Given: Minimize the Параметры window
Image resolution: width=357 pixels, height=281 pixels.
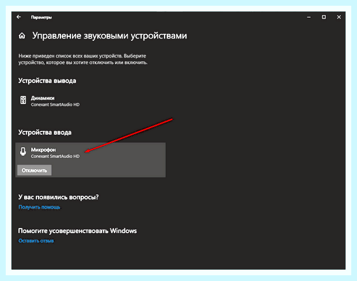Looking at the screenshot, I should [x=309, y=17].
